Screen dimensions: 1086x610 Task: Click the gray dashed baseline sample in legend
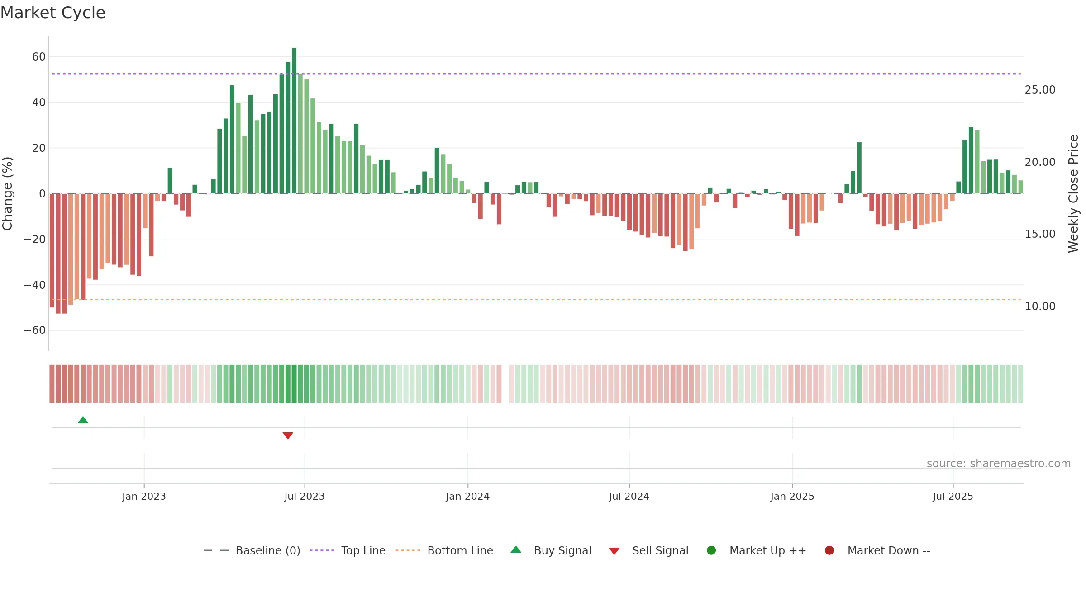click(x=216, y=550)
